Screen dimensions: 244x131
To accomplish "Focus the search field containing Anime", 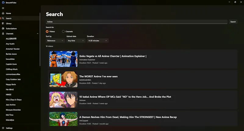I will point(137,22).
